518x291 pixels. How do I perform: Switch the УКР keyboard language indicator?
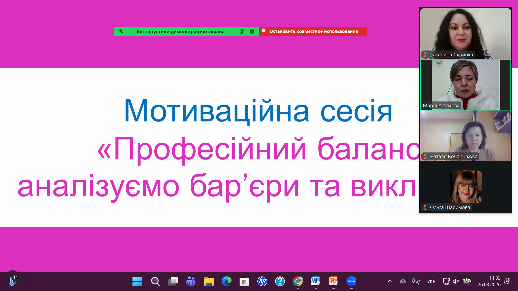[x=431, y=281]
